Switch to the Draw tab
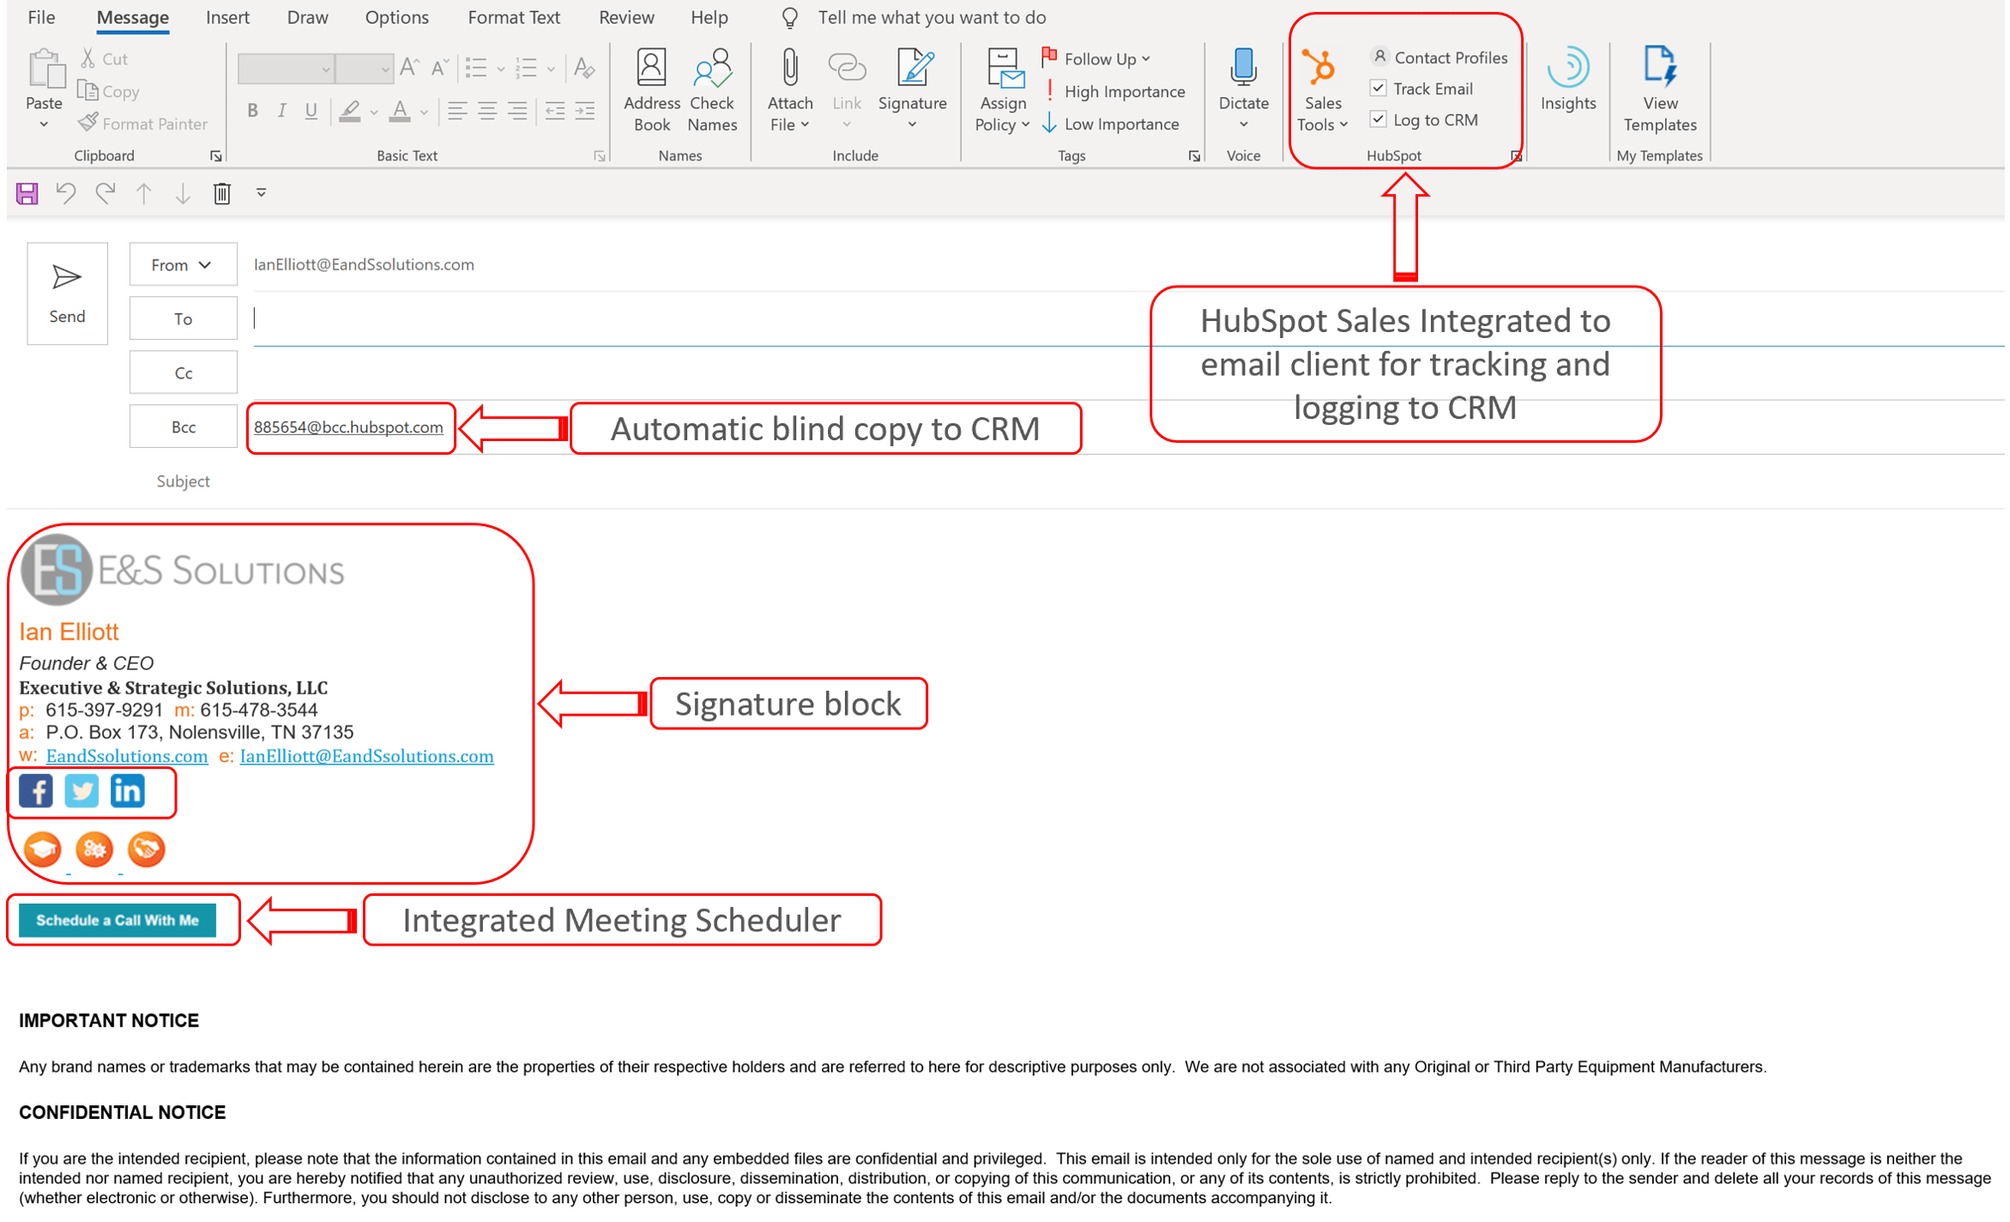This screenshot has width=2010, height=1222. coord(307,17)
